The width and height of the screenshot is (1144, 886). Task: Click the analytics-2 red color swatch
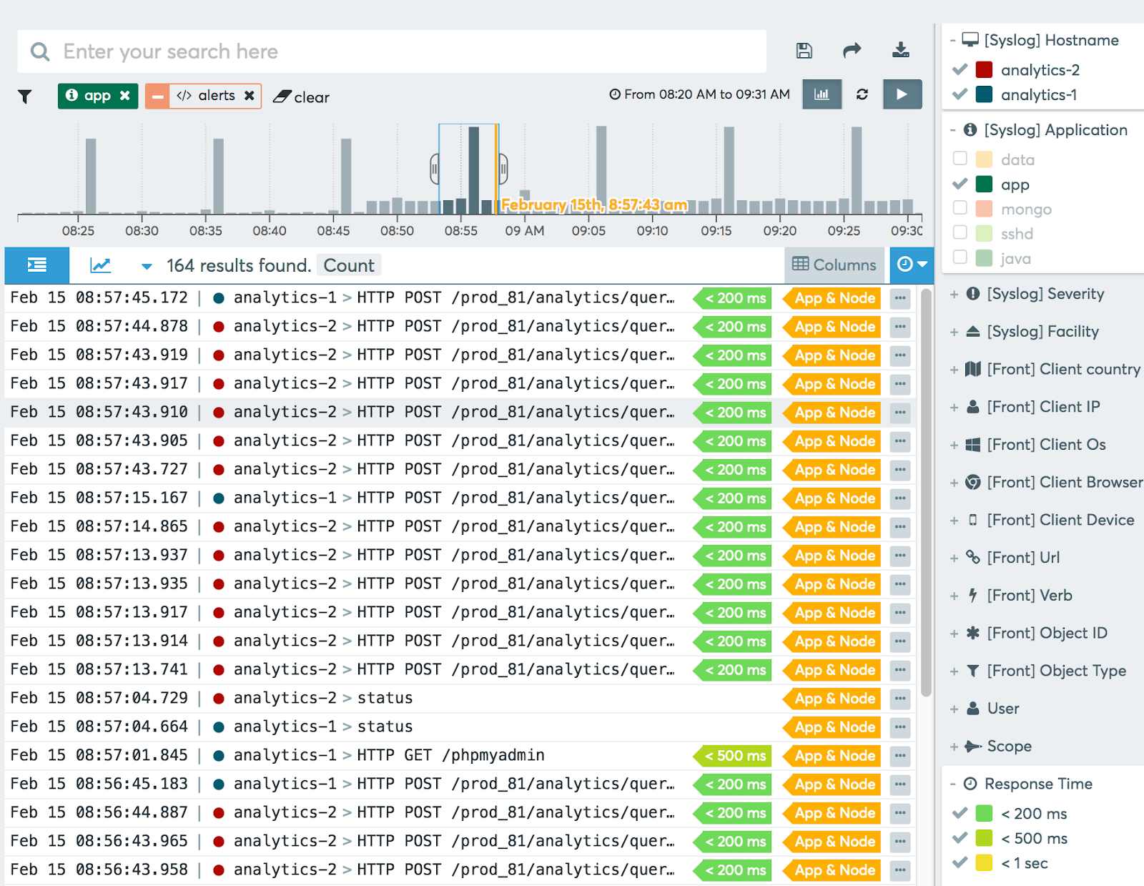[x=985, y=69]
